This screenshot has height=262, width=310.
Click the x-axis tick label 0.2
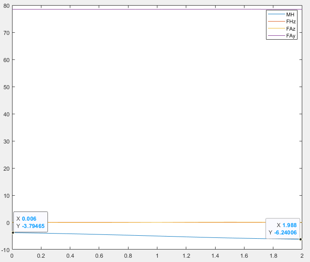[41, 256]
